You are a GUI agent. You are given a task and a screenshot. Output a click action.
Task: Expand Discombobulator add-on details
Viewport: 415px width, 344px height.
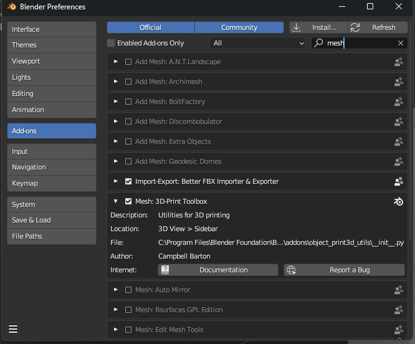tap(116, 121)
